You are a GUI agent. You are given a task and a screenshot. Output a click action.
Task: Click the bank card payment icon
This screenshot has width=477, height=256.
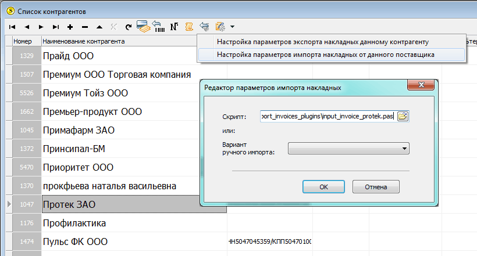pos(143,27)
